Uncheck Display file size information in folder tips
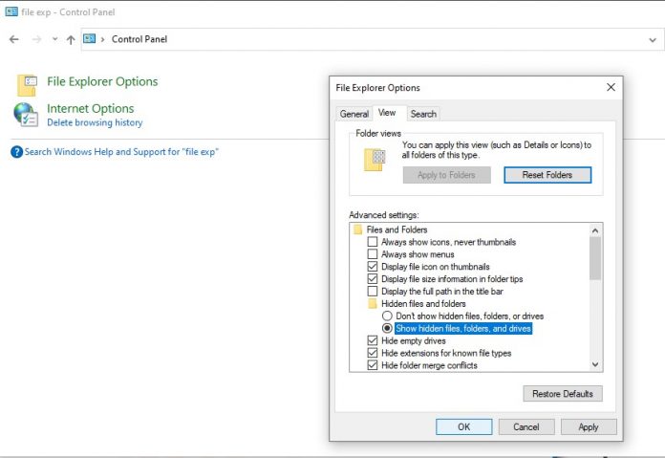This screenshot has height=458, width=665. (373, 279)
